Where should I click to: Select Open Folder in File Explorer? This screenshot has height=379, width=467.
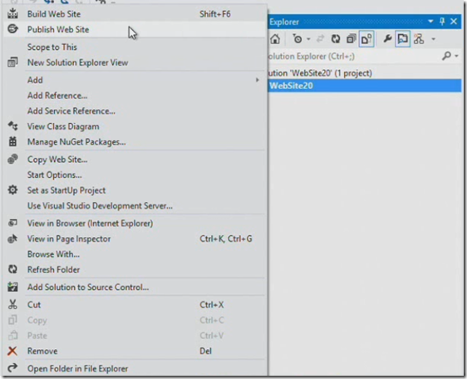click(134, 368)
